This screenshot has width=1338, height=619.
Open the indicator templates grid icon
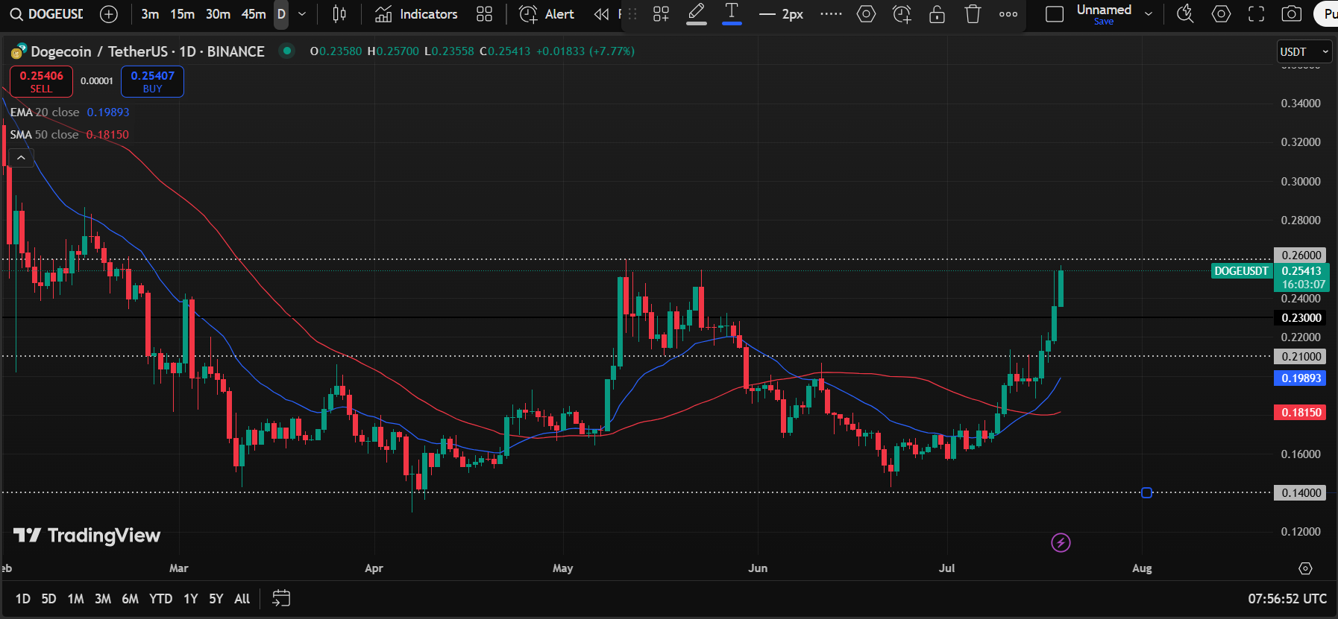(485, 14)
